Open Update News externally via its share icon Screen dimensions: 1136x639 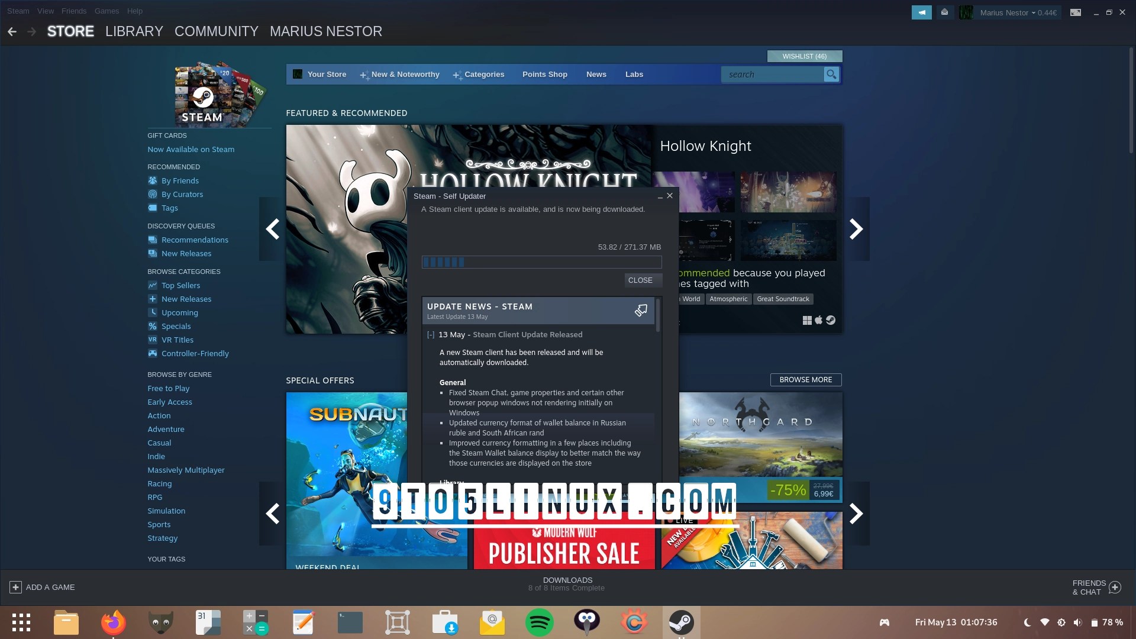click(640, 310)
